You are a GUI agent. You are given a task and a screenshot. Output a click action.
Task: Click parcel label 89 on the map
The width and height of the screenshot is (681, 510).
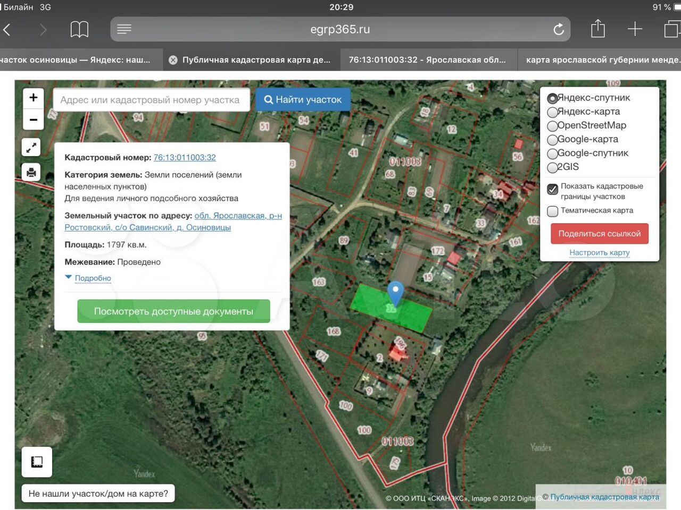pyautogui.click(x=344, y=241)
